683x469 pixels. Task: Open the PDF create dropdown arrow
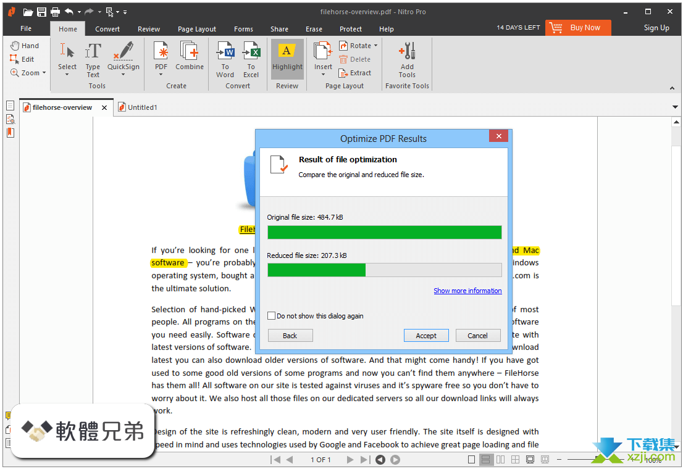click(161, 75)
